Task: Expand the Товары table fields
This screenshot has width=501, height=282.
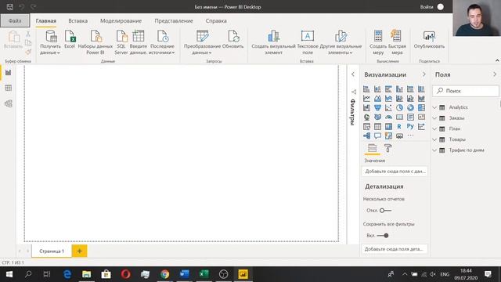Action: click(434, 139)
